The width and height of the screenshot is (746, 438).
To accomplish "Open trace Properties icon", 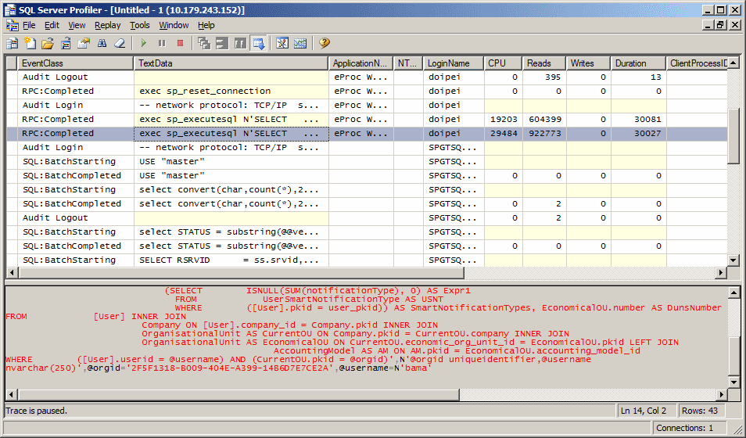I will [84, 43].
